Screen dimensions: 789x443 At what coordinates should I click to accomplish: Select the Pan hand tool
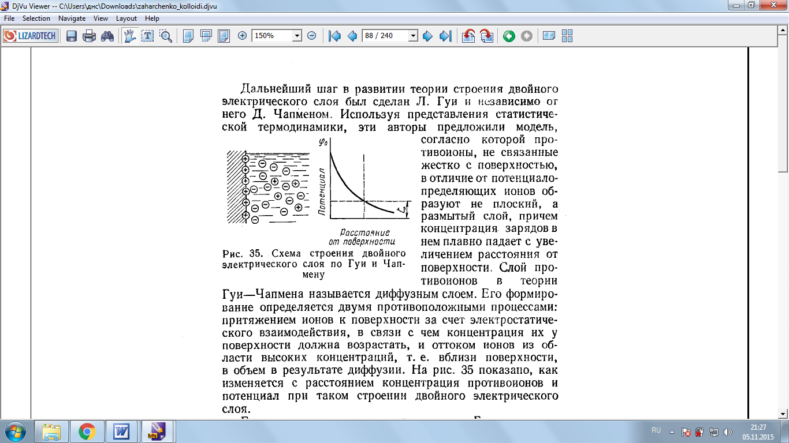[x=130, y=36]
